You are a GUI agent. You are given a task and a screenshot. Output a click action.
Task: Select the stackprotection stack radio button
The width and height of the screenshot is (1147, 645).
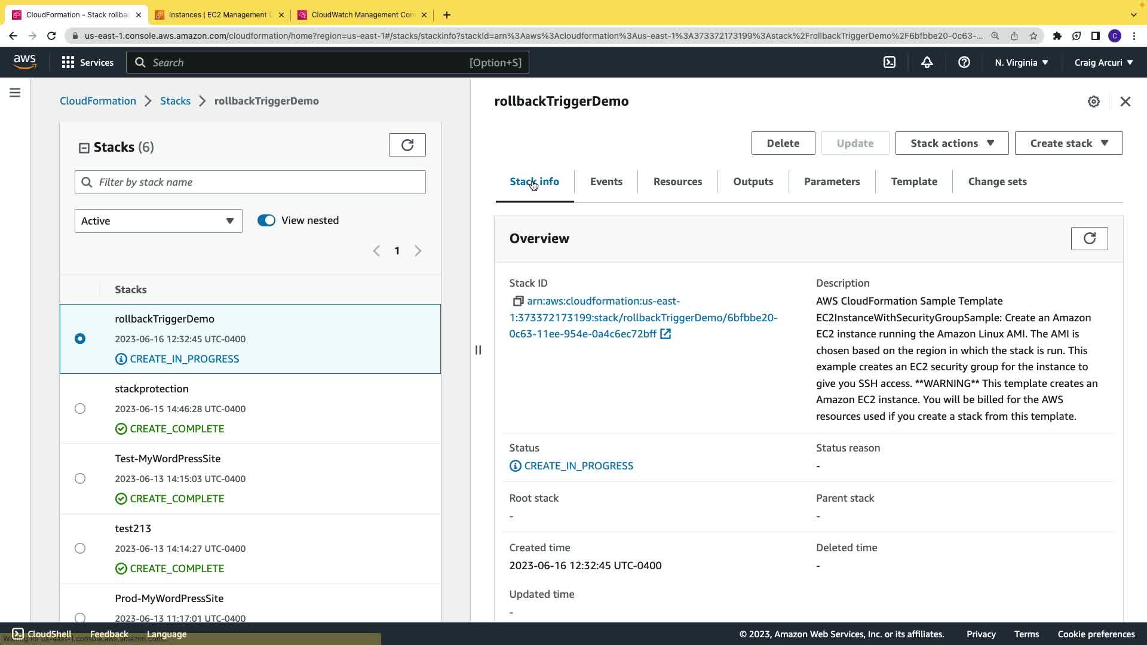pos(80,408)
